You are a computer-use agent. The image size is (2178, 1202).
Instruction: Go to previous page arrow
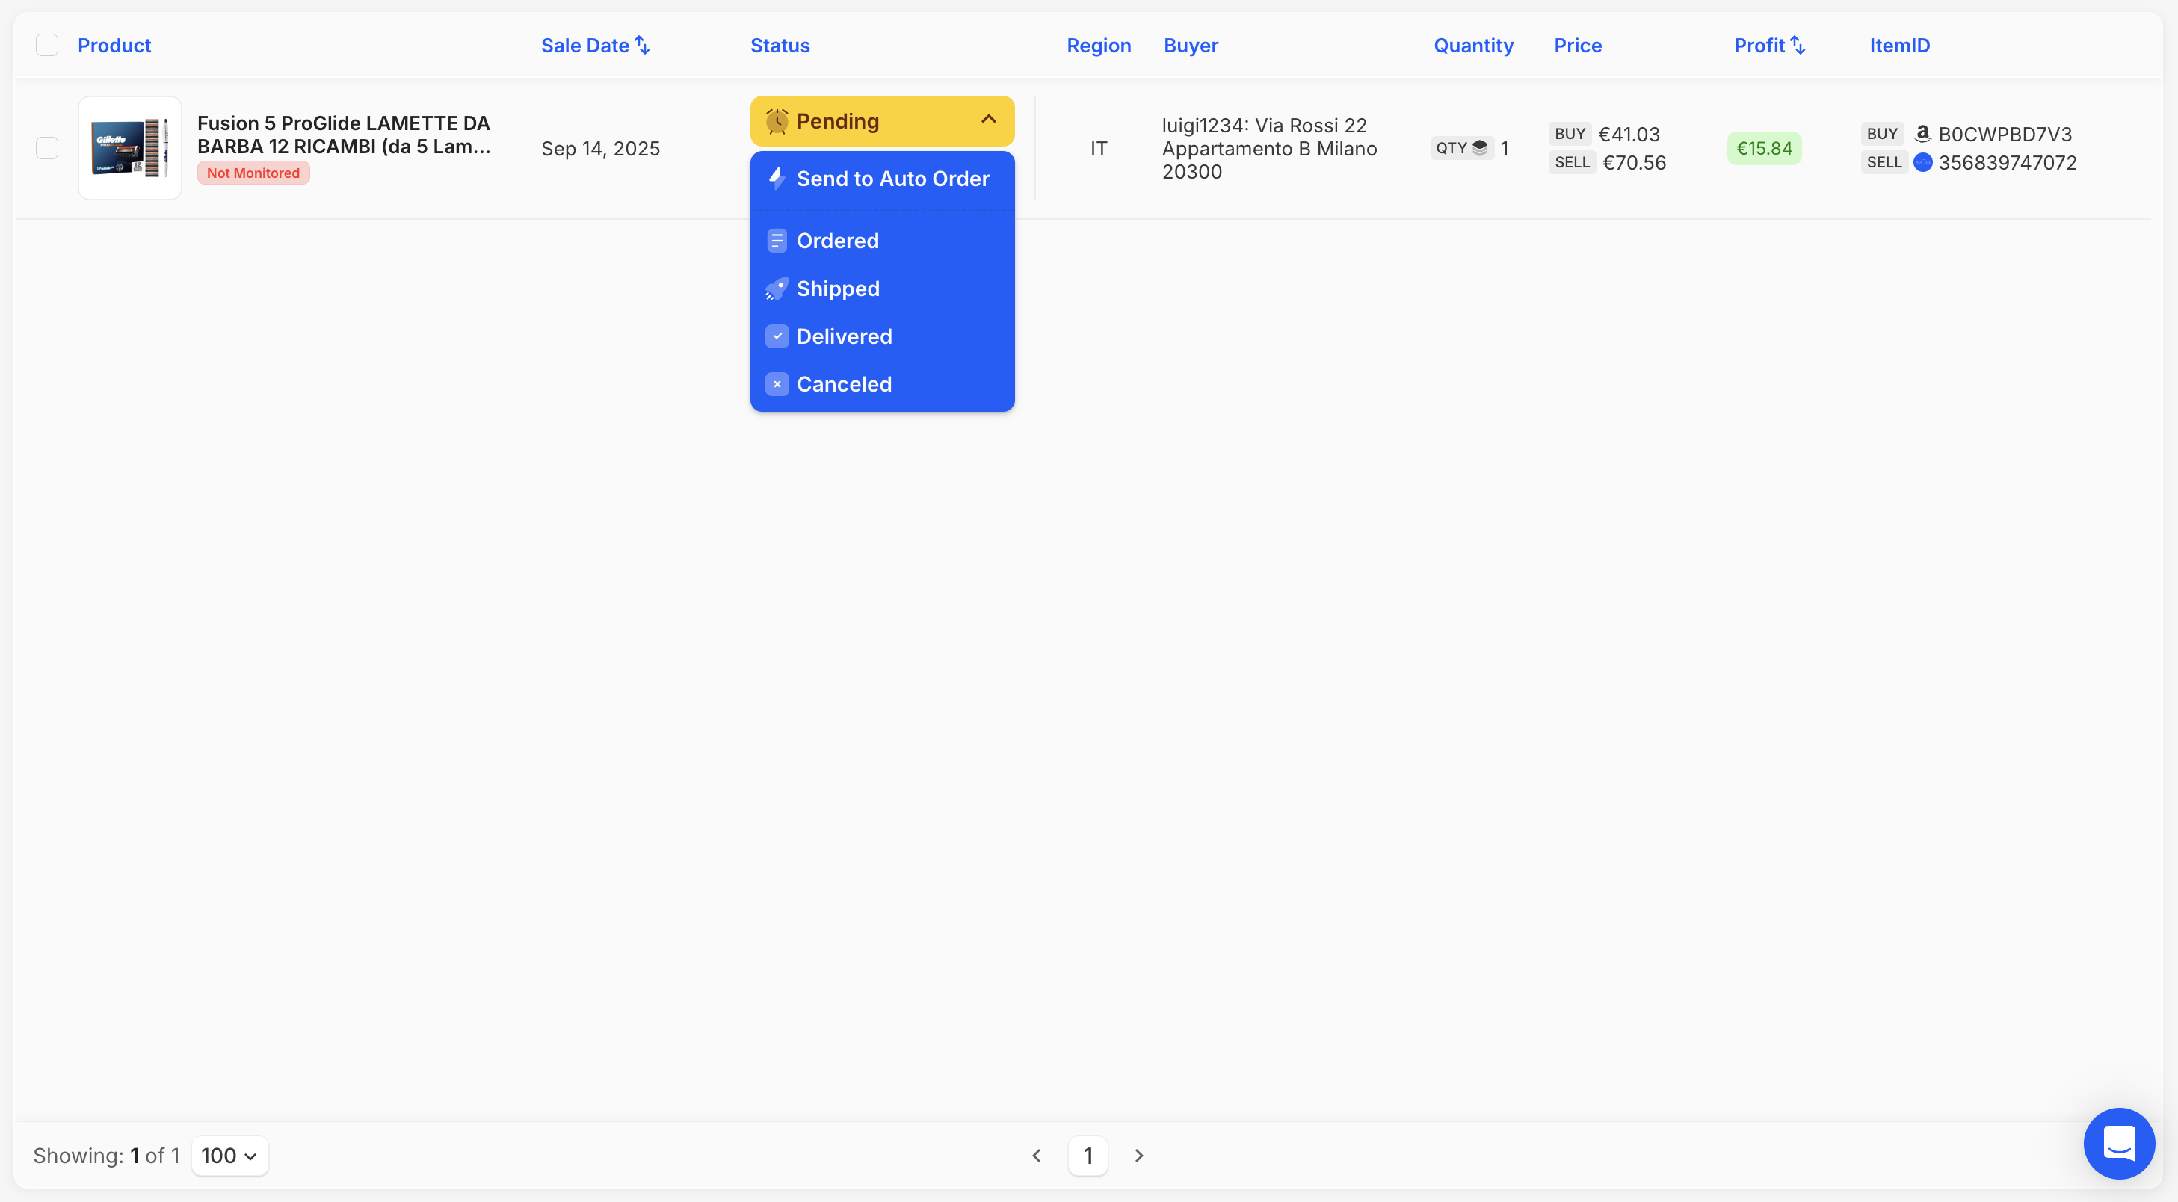(1037, 1156)
